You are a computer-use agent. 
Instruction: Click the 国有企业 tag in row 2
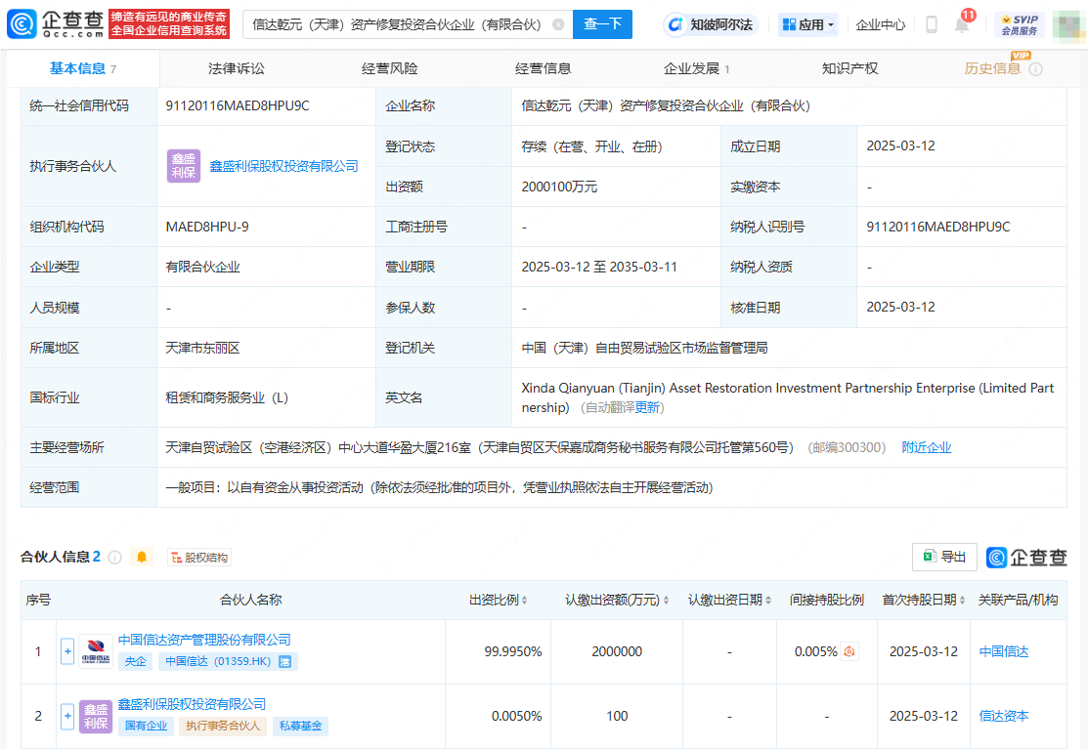pos(146,727)
